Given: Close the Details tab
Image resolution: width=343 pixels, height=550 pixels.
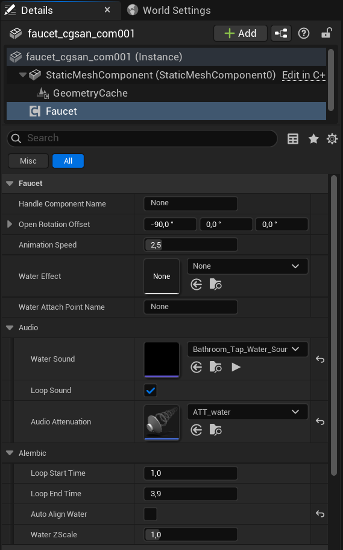Looking at the screenshot, I should tap(107, 10).
